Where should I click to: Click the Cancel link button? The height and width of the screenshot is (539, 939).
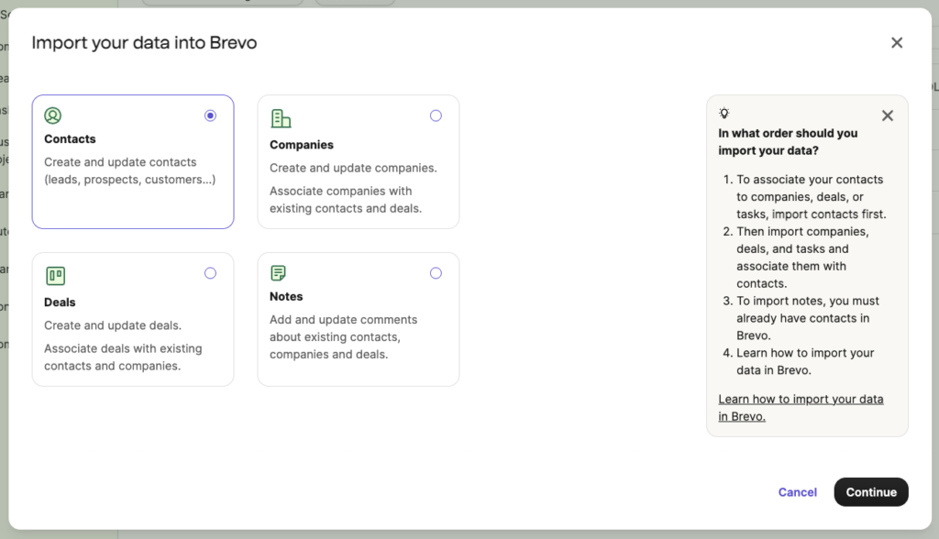(797, 492)
